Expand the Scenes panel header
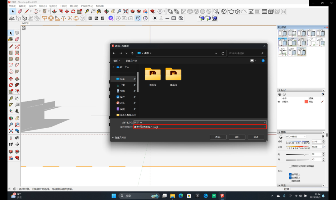Screen dimensions: 336x200 pyautogui.click(x=301, y=185)
